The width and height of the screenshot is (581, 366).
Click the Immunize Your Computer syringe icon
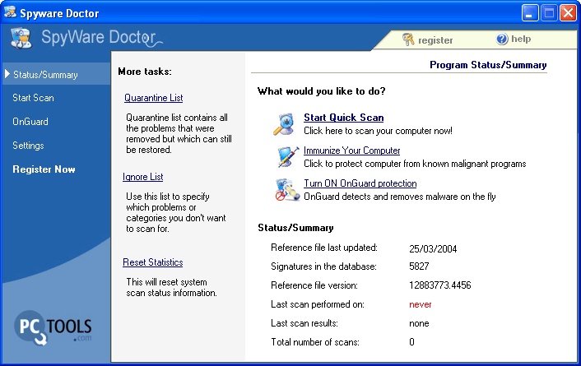point(288,157)
